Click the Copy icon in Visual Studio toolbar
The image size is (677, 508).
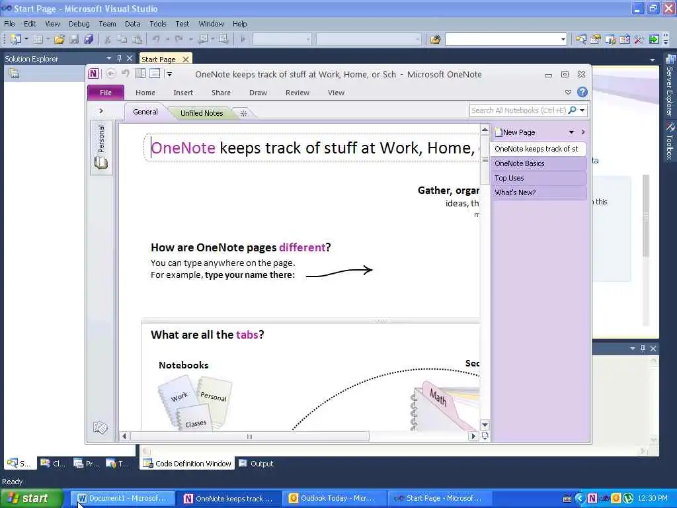coord(122,39)
